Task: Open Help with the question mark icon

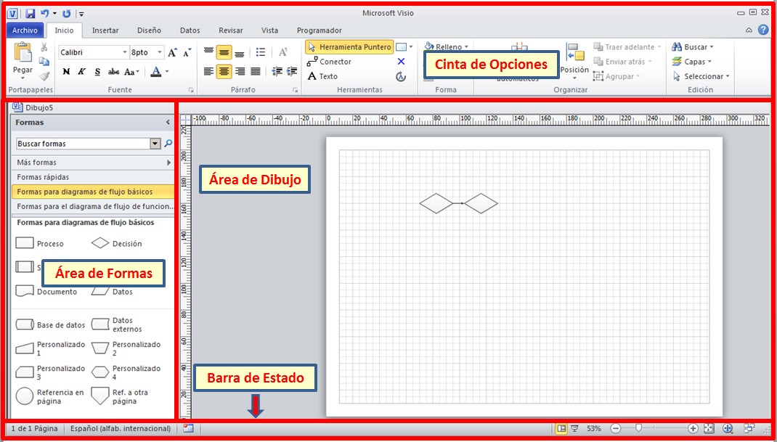Action: pyautogui.click(x=763, y=30)
